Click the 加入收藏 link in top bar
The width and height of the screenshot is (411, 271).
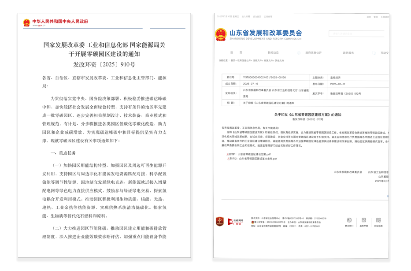(x=246, y=16)
